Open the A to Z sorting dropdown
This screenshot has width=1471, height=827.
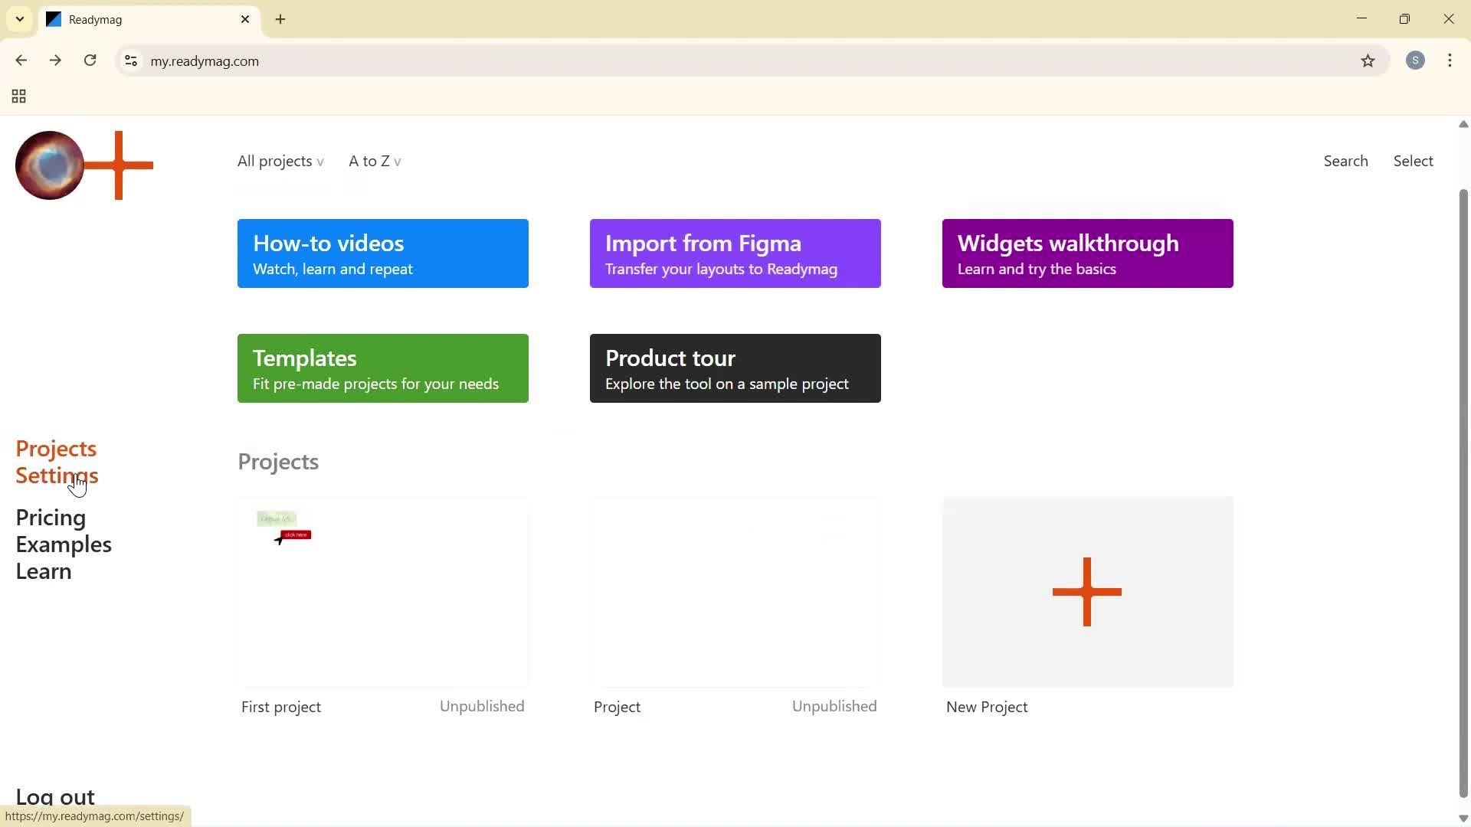pyautogui.click(x=375, y=161)
